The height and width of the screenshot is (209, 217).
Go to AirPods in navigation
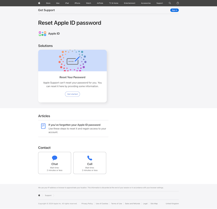[x=100, y=3]
